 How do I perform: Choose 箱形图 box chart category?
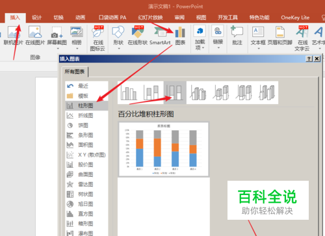pyautogui.click(x=86, y=224)
